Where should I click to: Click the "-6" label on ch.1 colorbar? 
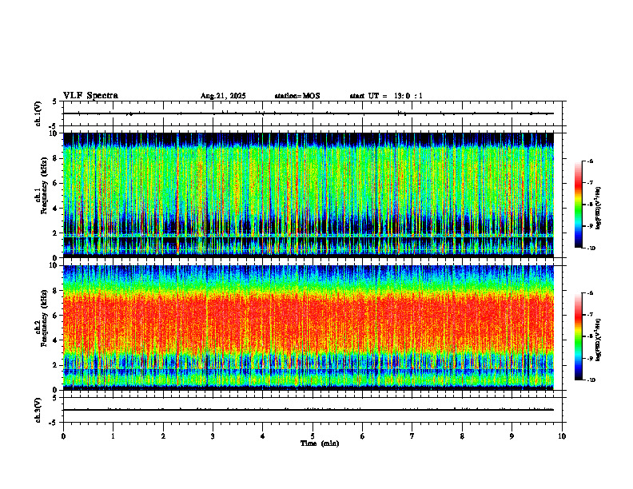(590, 161)
